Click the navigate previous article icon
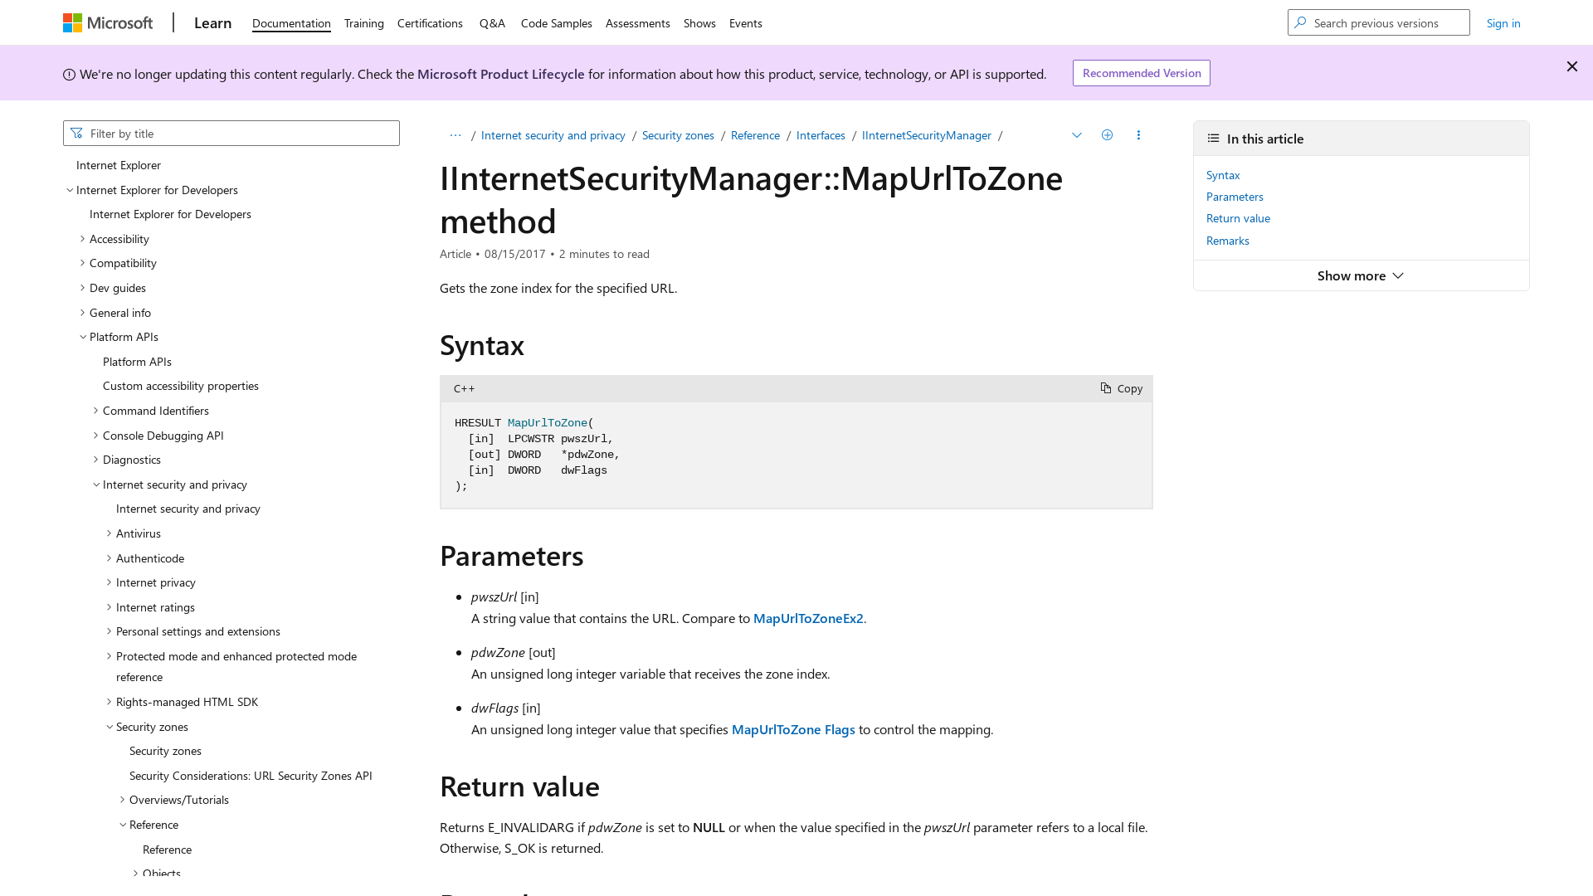The width and height of the screenshot is (1593, 896). (1077, 134)
